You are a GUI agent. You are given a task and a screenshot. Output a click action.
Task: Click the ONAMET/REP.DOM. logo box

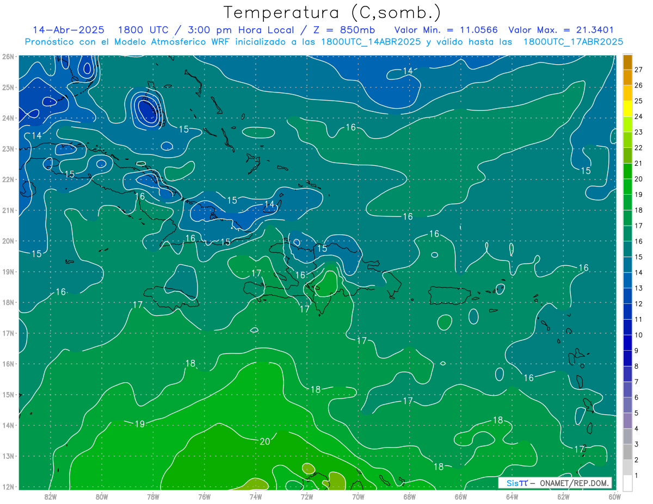click(x=555, y=483)
